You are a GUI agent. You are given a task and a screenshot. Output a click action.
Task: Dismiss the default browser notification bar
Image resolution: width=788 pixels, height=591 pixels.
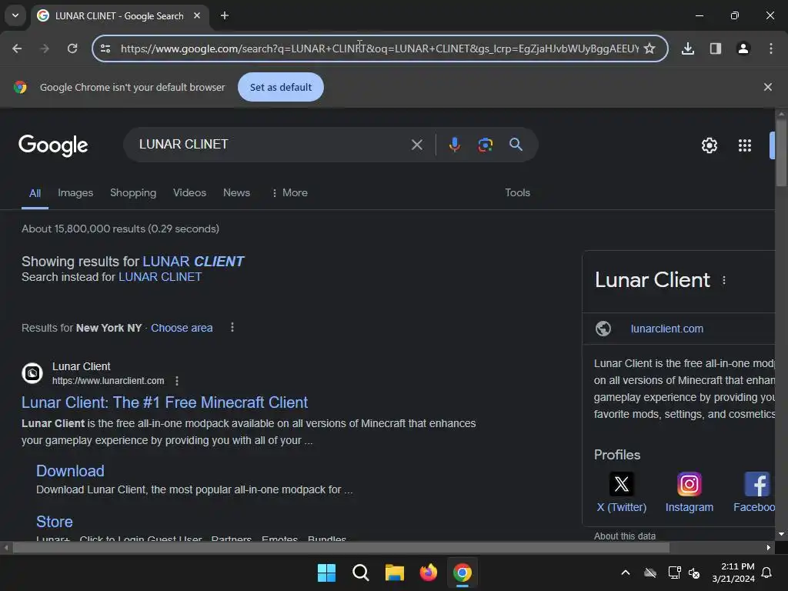[x=768, y=87]
